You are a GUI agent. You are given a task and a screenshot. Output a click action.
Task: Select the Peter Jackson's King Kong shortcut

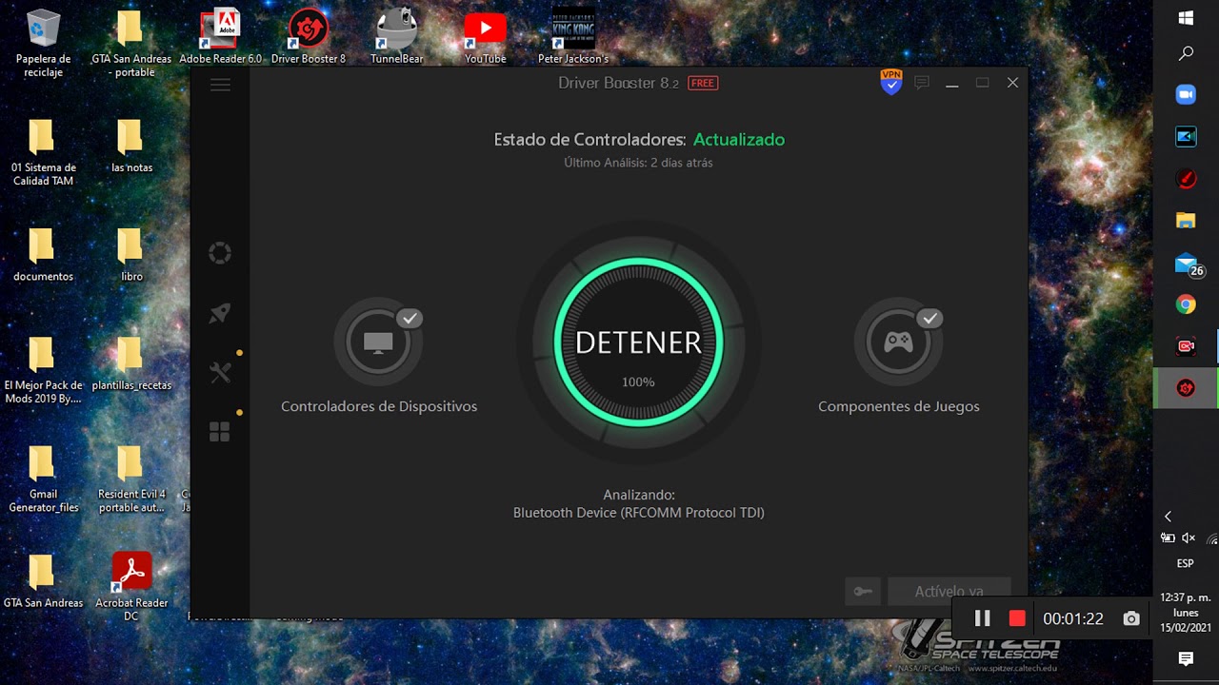tap(573, 38)
